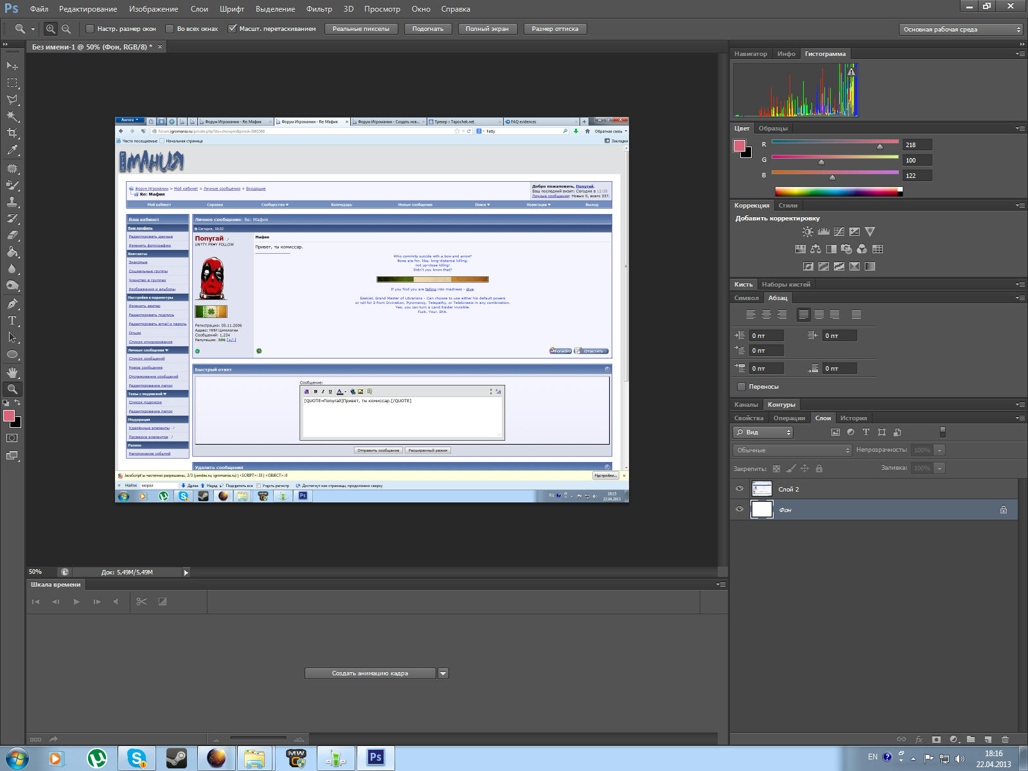
Task: Pick a color from the spectrum ramp
Action: pos(838,191)
